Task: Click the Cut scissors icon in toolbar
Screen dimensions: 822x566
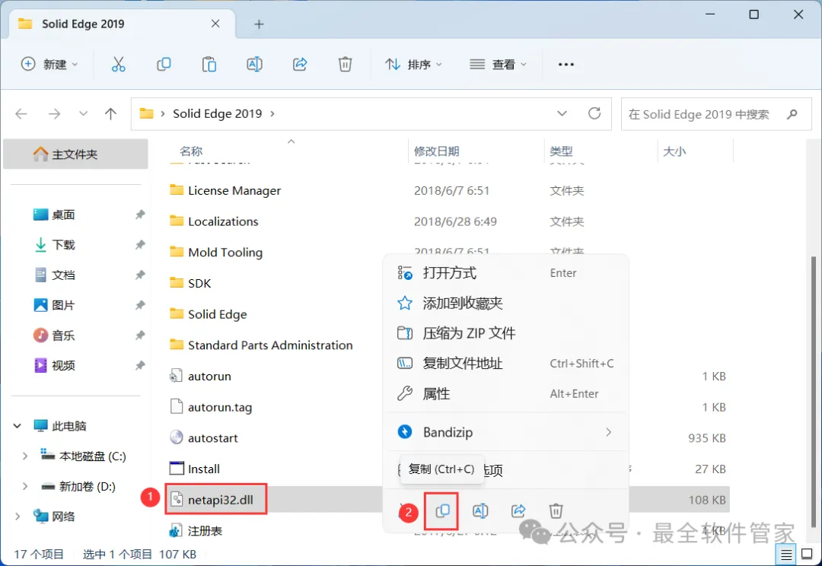Action: (119, 65)
